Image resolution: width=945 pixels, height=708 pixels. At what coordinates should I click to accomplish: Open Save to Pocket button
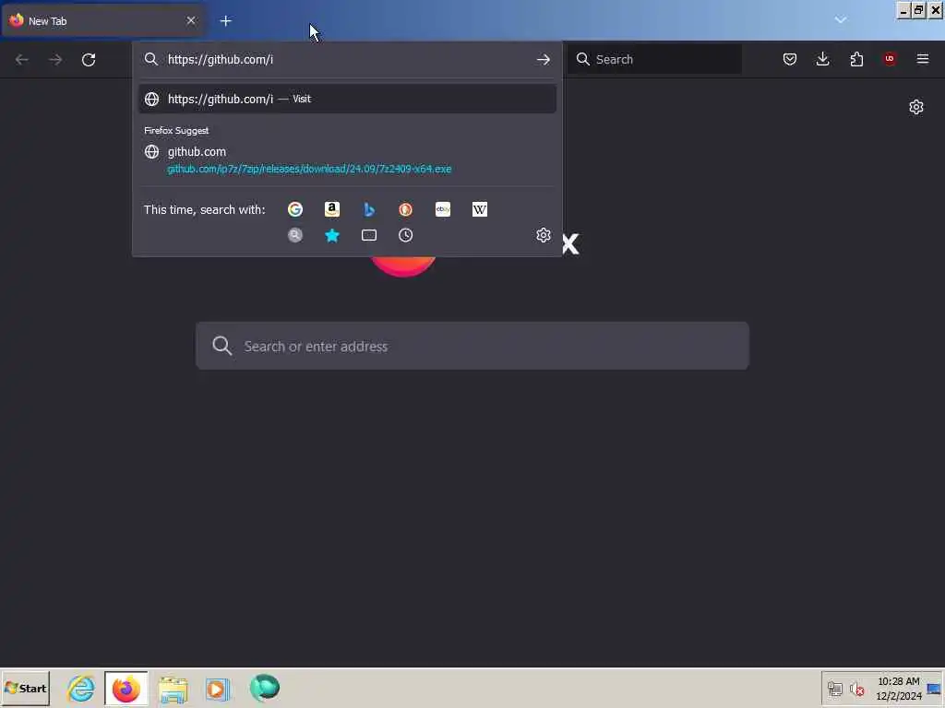pyautogui.click(x=790, y=59)
